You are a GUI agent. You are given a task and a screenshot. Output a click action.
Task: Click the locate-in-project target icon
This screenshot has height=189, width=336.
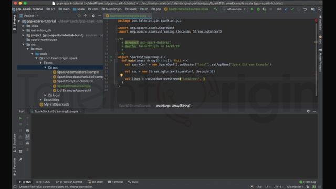tap(79, 16)
